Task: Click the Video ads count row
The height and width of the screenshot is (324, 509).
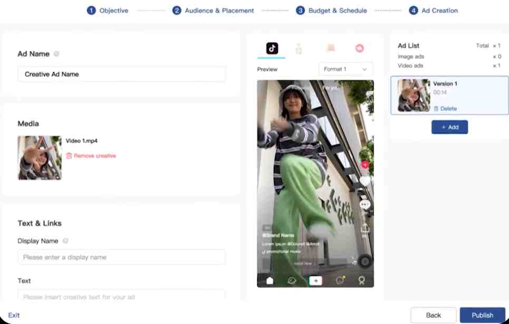Action: [x=449, y=66]
